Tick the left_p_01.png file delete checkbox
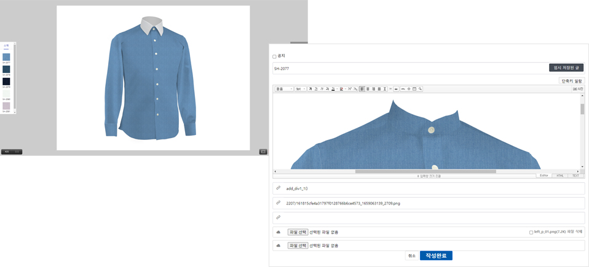Viewport: 589px width, 267px height. click(531, 233)
